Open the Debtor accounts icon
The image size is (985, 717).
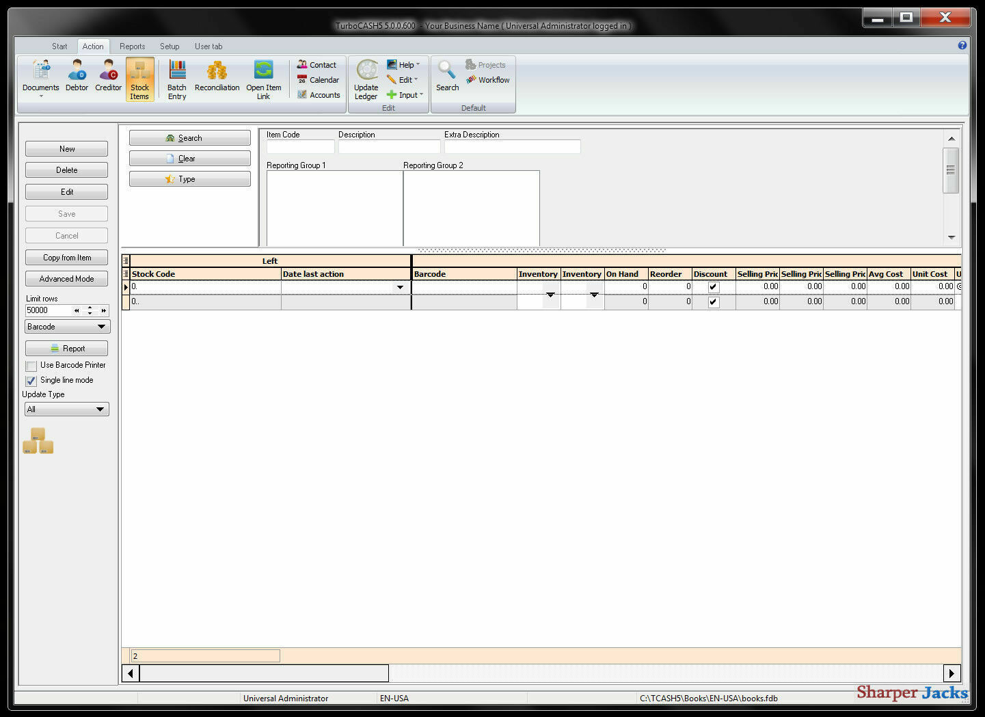point(77,75)
